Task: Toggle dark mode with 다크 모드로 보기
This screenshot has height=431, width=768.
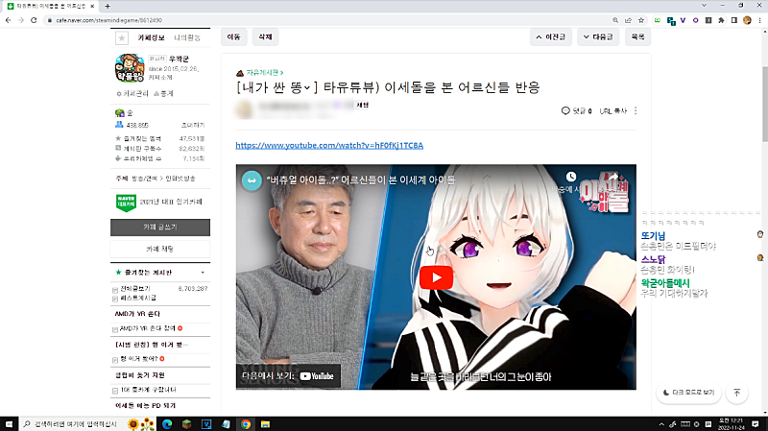Action: point(688,393)
